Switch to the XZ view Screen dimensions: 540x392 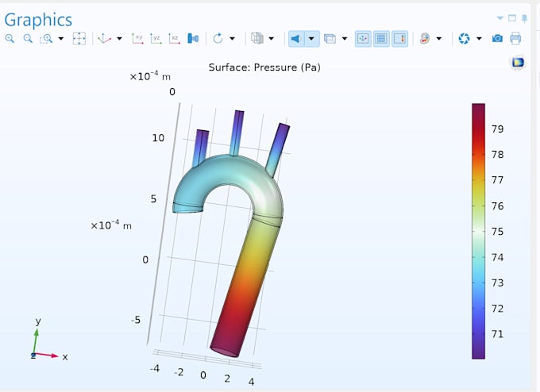click(174, 39)
